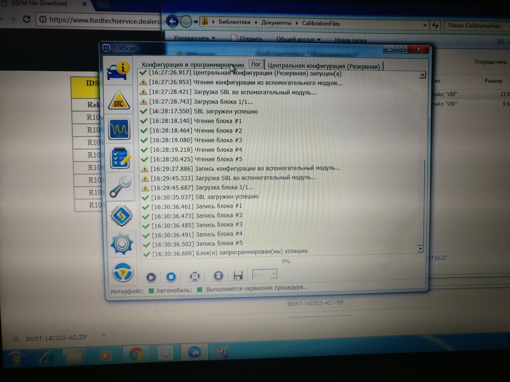Open the DTC trouble codes section
Screen dimensions: 510x382
119,101
